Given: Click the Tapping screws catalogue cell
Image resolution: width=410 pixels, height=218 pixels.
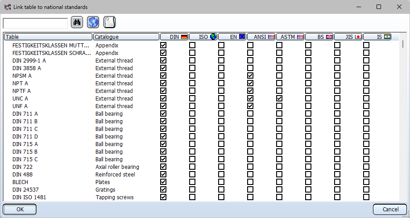Looking at the screenshot, I should pyautogui.click(x=115, y=197).
